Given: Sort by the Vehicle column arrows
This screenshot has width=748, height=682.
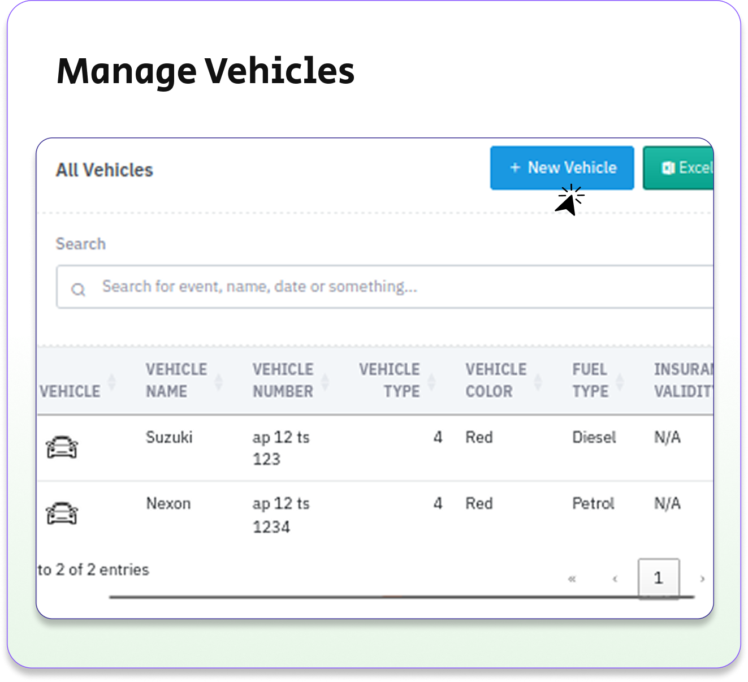Looking at the screenshot, I should [x=112, y=382].
